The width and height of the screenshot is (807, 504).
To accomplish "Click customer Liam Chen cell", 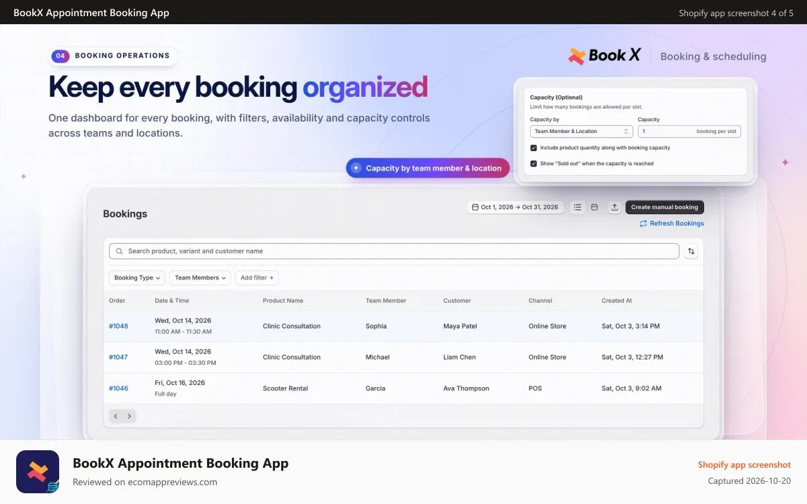I will click(459, 357).
